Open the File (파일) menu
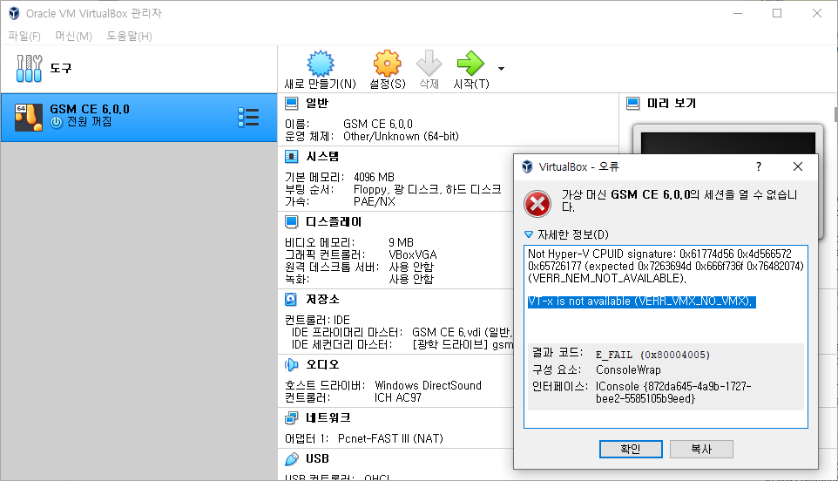Screen dimensions: 838x481 24,37
